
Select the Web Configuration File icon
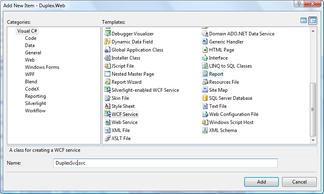[x=205, y=114]
